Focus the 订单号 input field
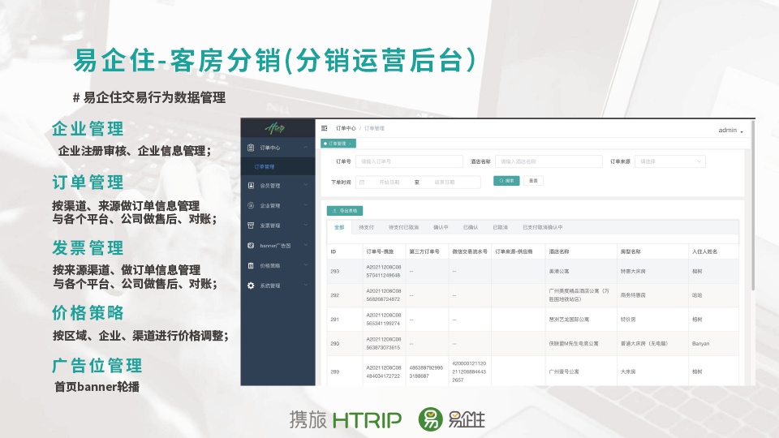This screenshot has height=438, width=779. click(x=409, y=161)
